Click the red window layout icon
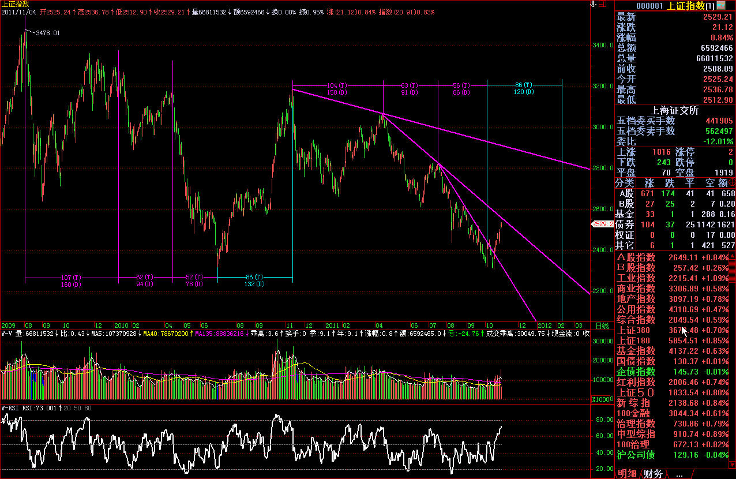736x479 pixels. (603, 4)
